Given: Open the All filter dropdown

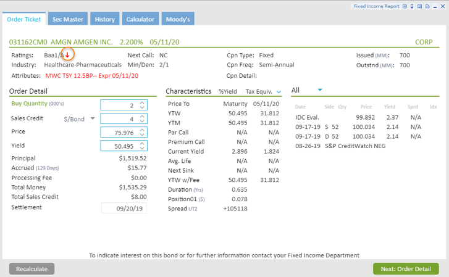Looking at the screenshot, I should (x=320, y=90).
